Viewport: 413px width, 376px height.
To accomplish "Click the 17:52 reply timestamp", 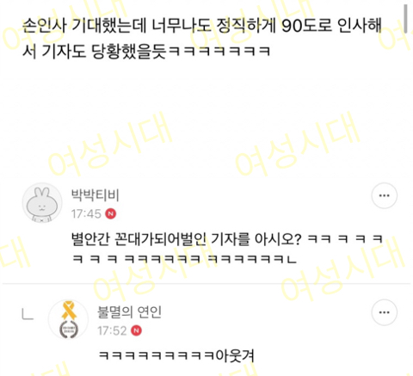I will 112,330.
